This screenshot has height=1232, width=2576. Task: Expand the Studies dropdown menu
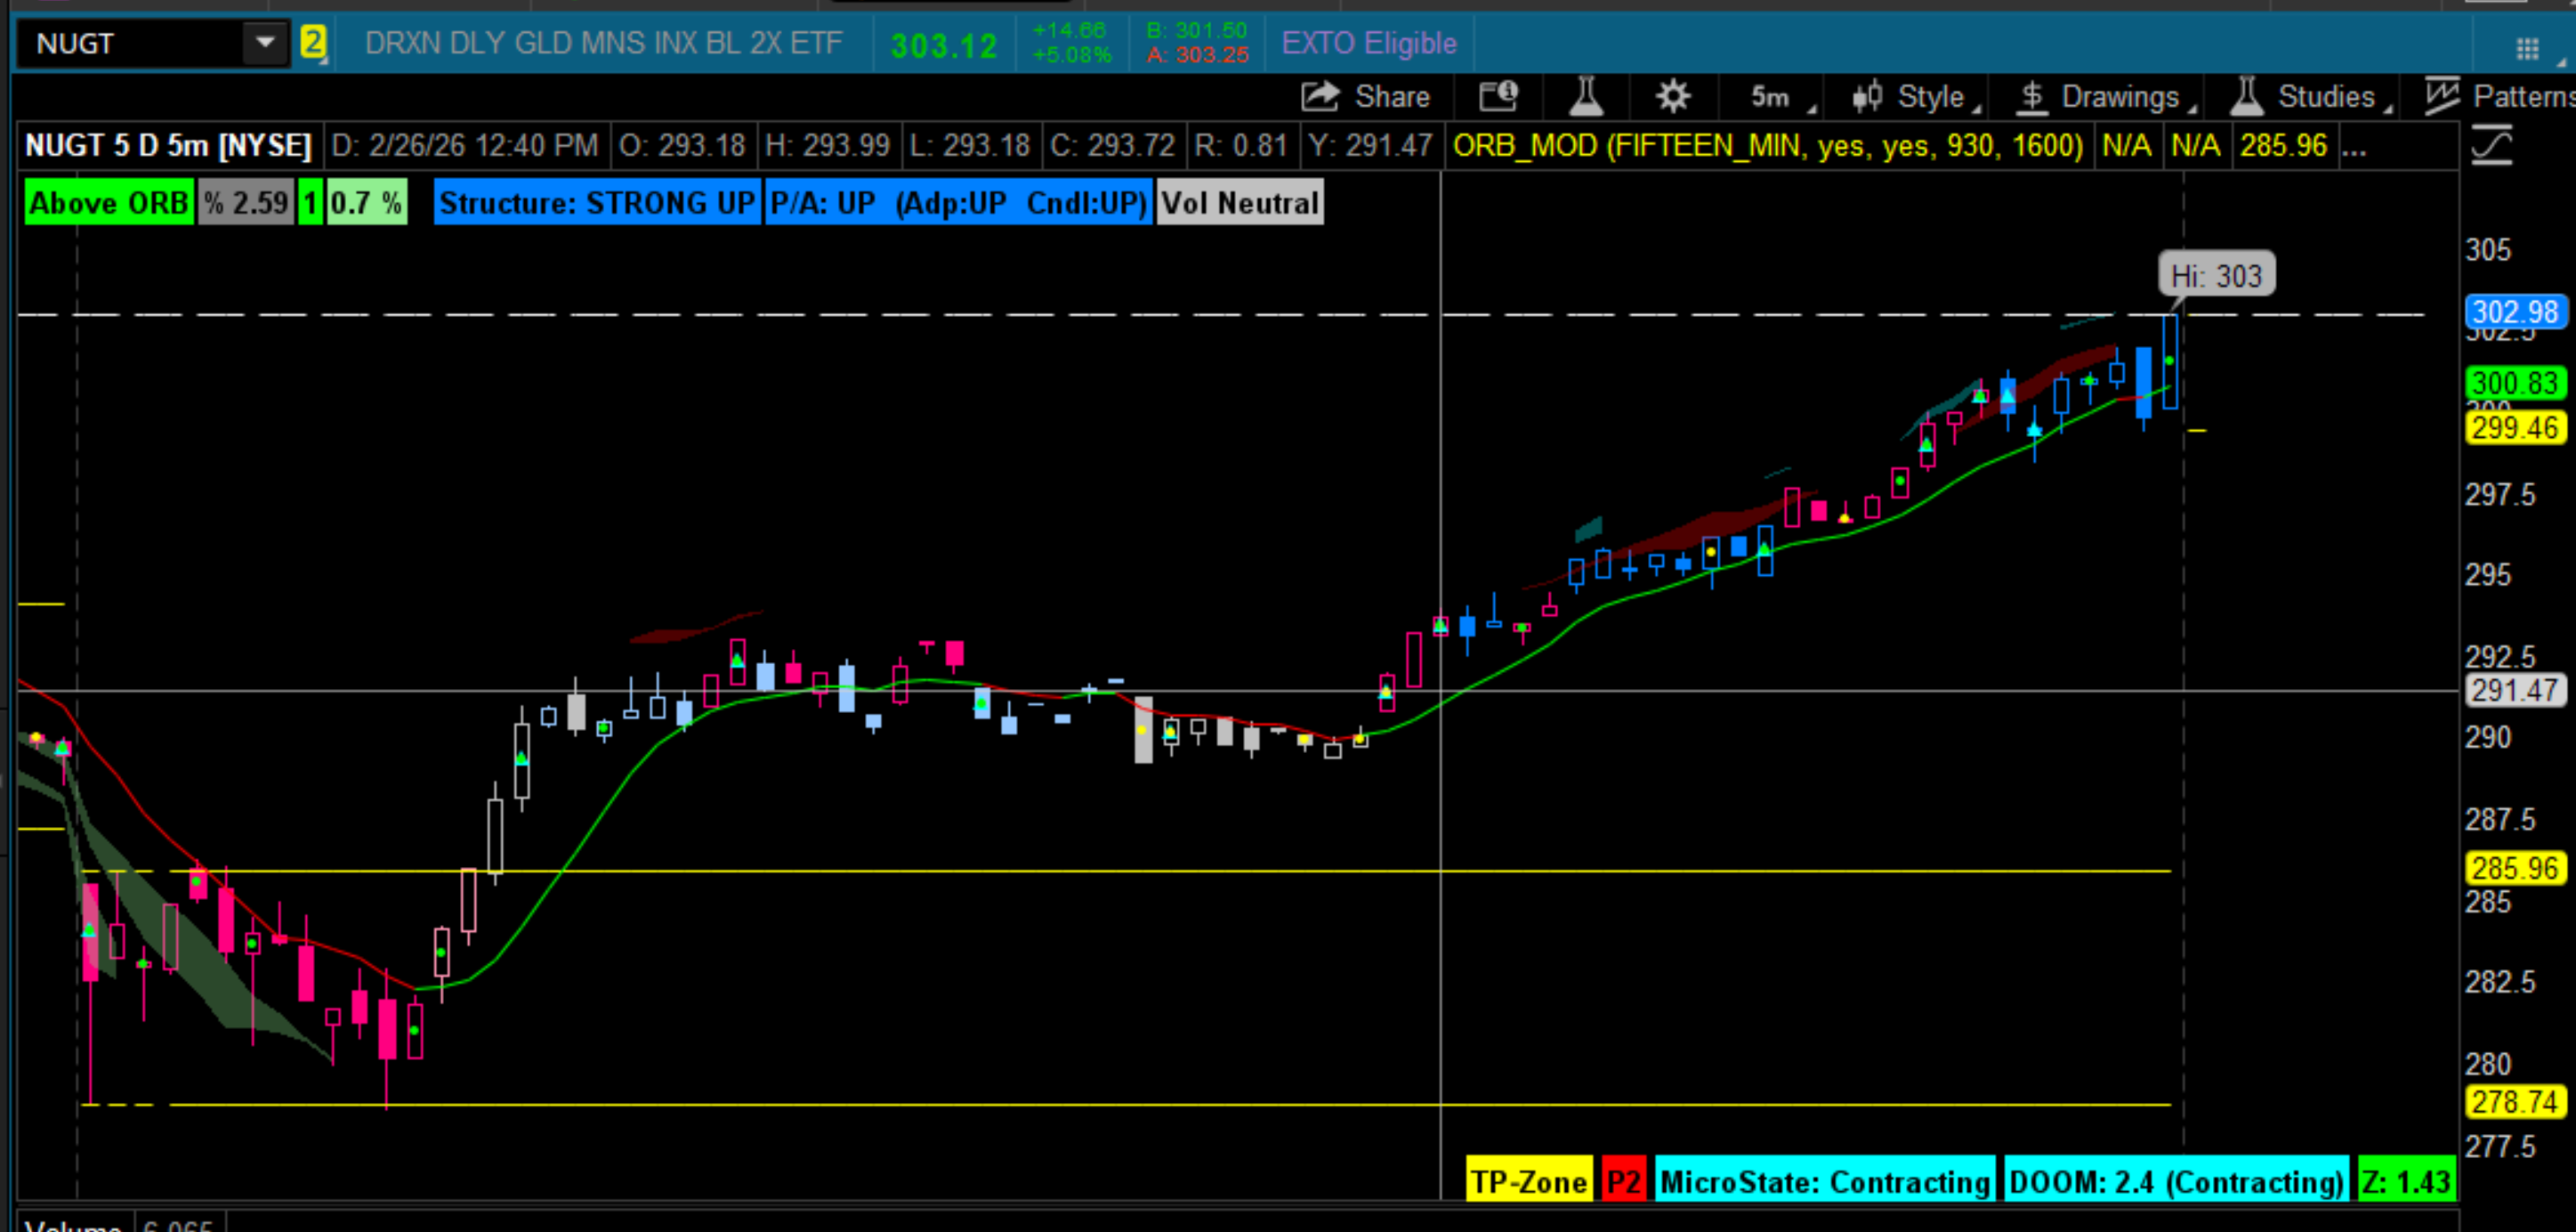[2325, 97]
